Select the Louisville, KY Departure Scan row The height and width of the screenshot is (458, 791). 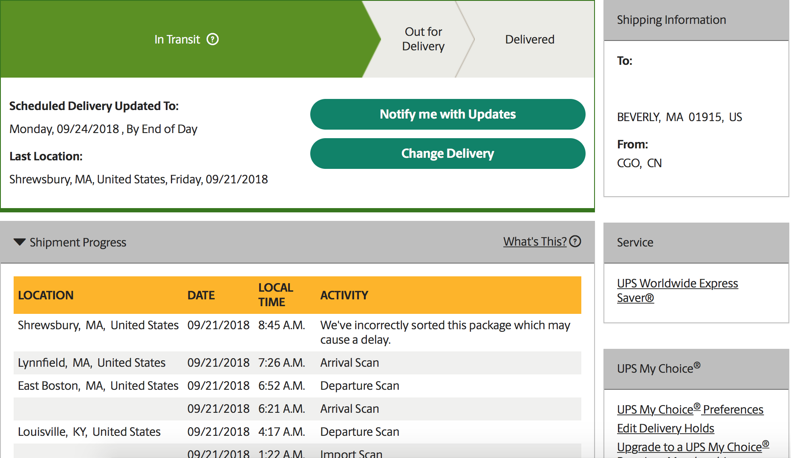297,432
